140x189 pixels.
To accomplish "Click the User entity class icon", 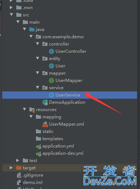I will tap(52, 66).
